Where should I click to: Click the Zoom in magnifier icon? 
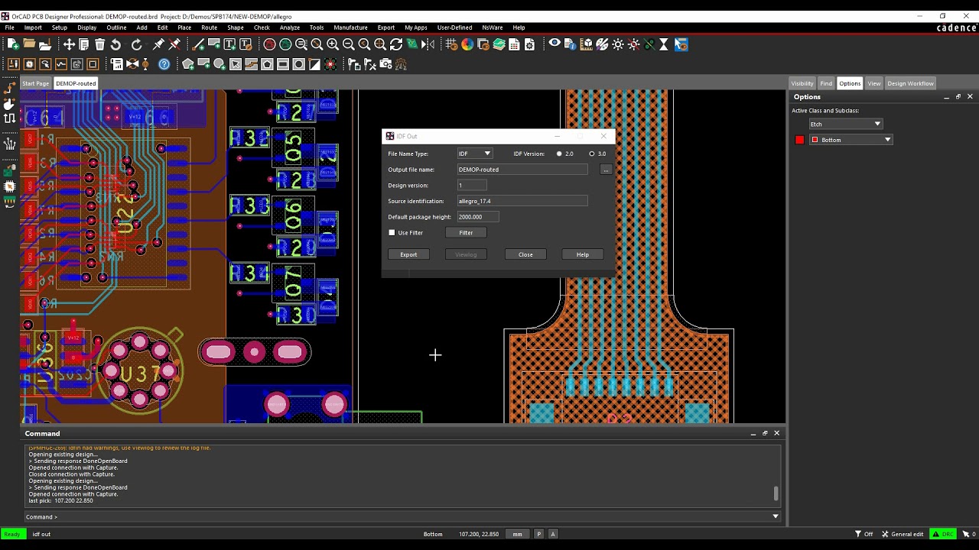point(333,45)
